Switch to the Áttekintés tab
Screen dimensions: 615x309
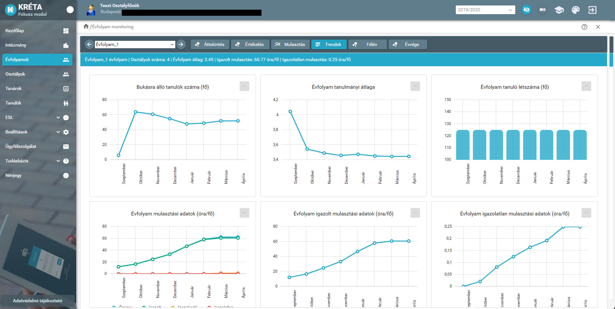click(x=210, y=44)
